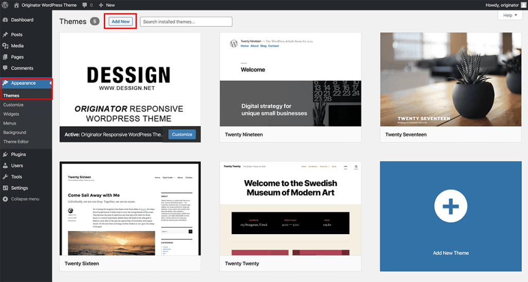Open the comments bubble icon in admin bar
Screen dimensions: 528x282
[85, 5]
